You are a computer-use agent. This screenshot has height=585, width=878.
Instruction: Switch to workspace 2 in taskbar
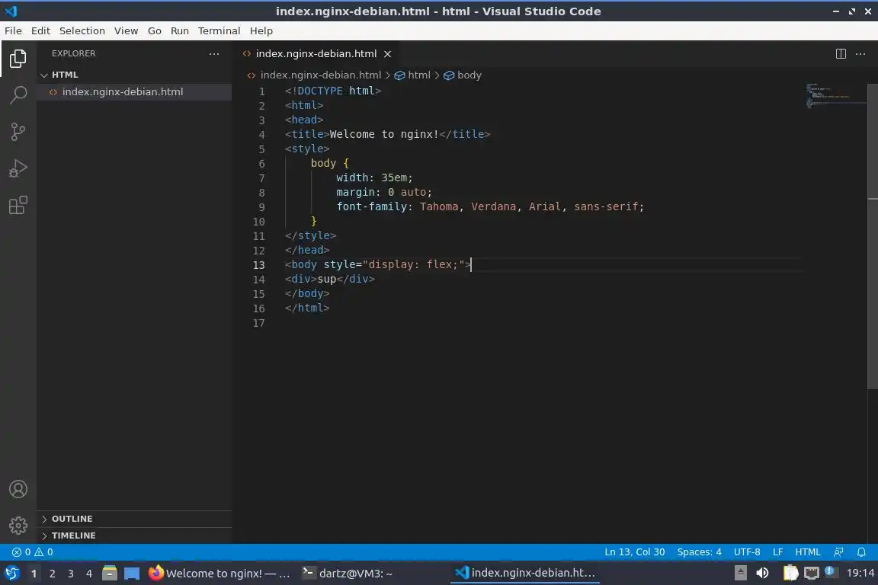52,574
